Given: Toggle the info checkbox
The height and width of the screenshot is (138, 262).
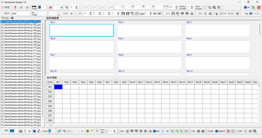Looking at the screenshot, I should 245,7.
